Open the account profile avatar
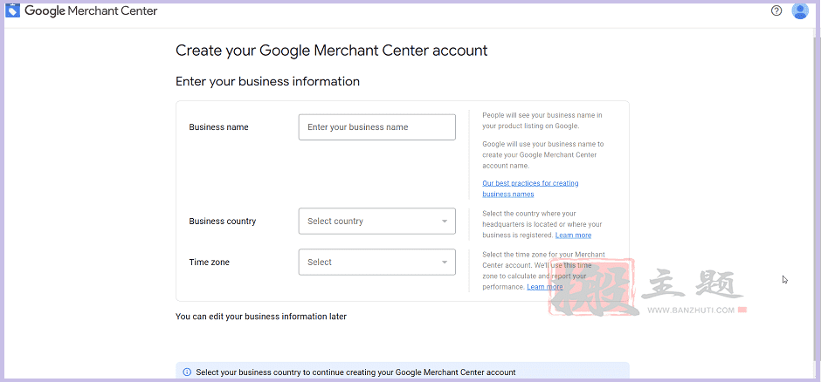This screenshot has width=821, height=382. point(799,10)
